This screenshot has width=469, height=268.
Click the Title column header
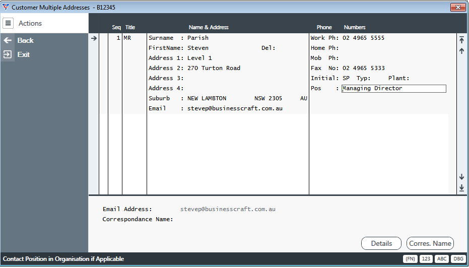pyautogui.click(x=130, y=27)
